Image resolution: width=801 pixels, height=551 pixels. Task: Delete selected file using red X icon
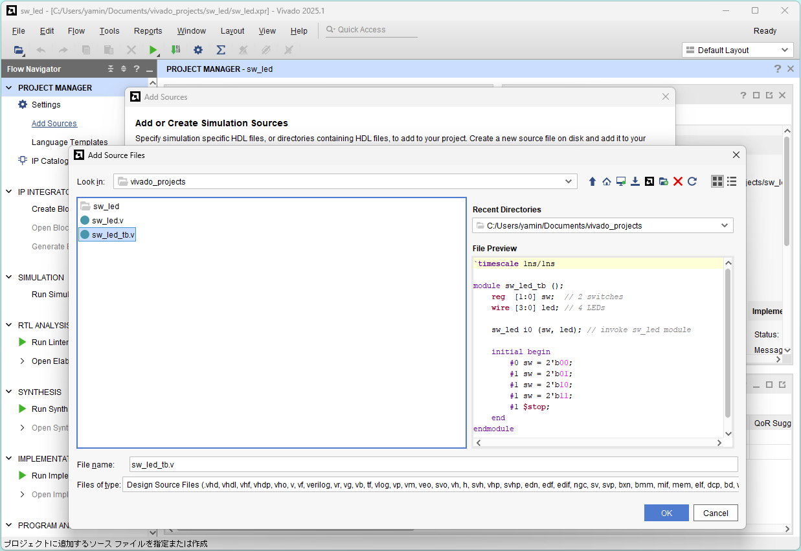click(678, 182)
